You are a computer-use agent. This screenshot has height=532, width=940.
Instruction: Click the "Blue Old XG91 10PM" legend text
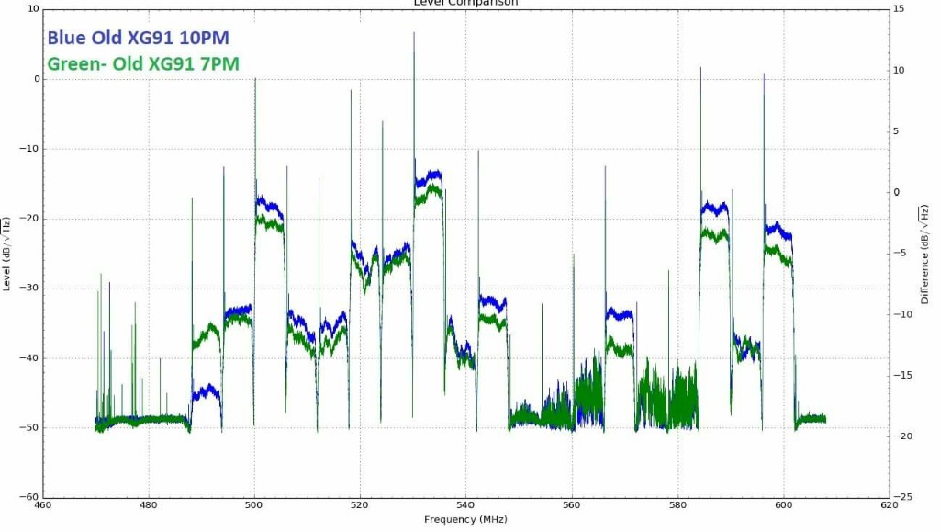(x=138, y=38)
